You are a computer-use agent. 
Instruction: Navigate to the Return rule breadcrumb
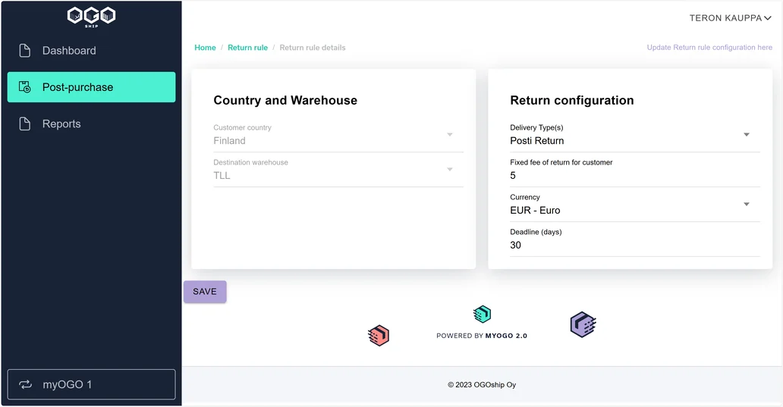(x=247, y=48)
